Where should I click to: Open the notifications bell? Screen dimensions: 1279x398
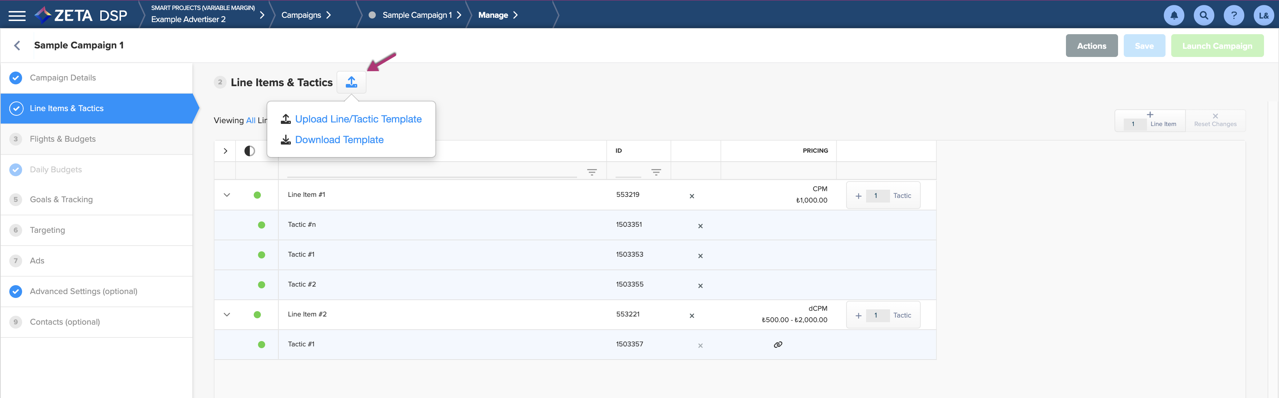[1173, 15]
